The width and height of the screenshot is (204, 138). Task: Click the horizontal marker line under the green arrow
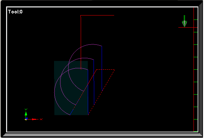(186, 27)
